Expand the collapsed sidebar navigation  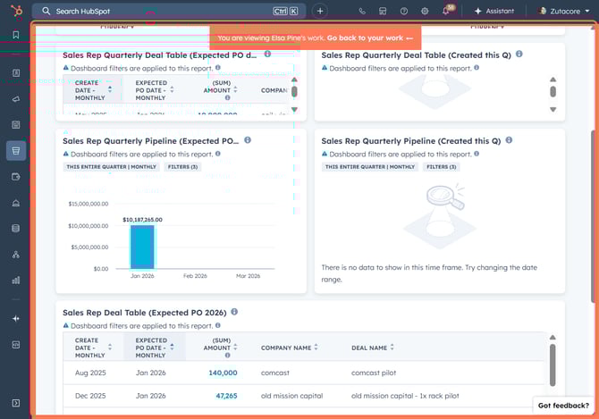pyautogui.click(x=15, y=403)
